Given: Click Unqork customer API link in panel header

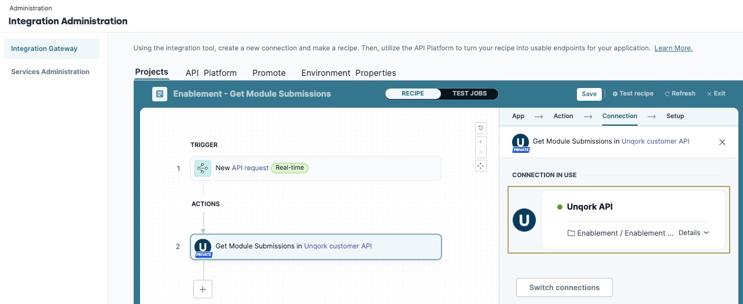Looking at the screenshot, I should click(x=655, y=141).
